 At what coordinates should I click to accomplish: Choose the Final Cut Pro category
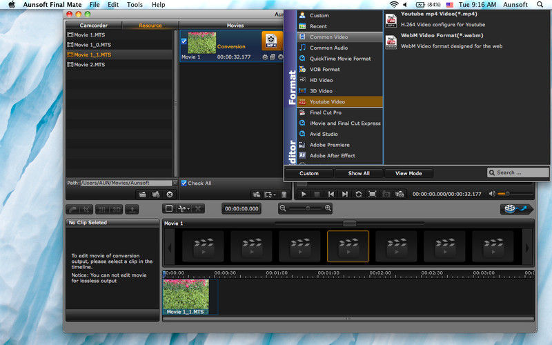pyautogui.click(x=339, y=112)
